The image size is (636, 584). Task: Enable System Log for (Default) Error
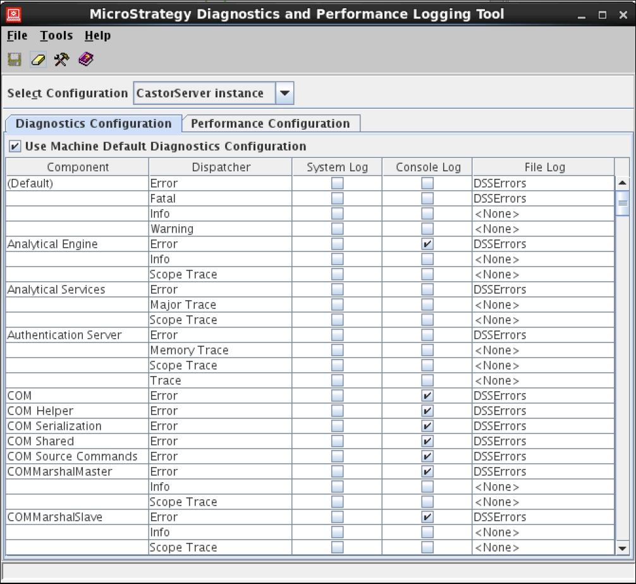(x=337, y=183)
